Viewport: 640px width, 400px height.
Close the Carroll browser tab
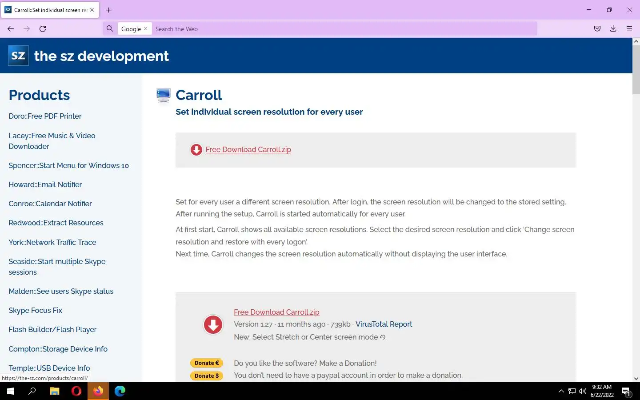[92, 10]
